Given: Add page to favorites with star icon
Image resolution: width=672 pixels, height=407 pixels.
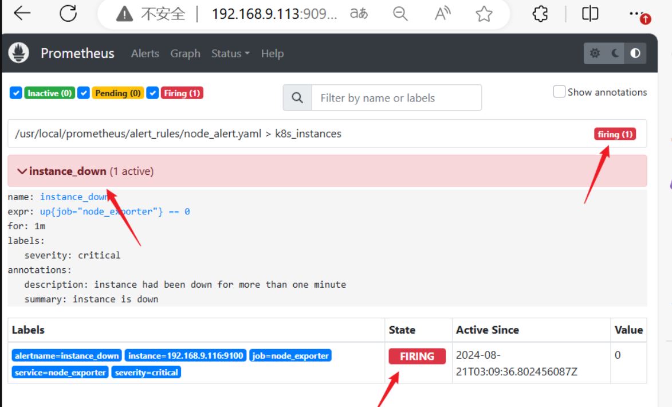Looking at the screenshot, I should 484,14.
